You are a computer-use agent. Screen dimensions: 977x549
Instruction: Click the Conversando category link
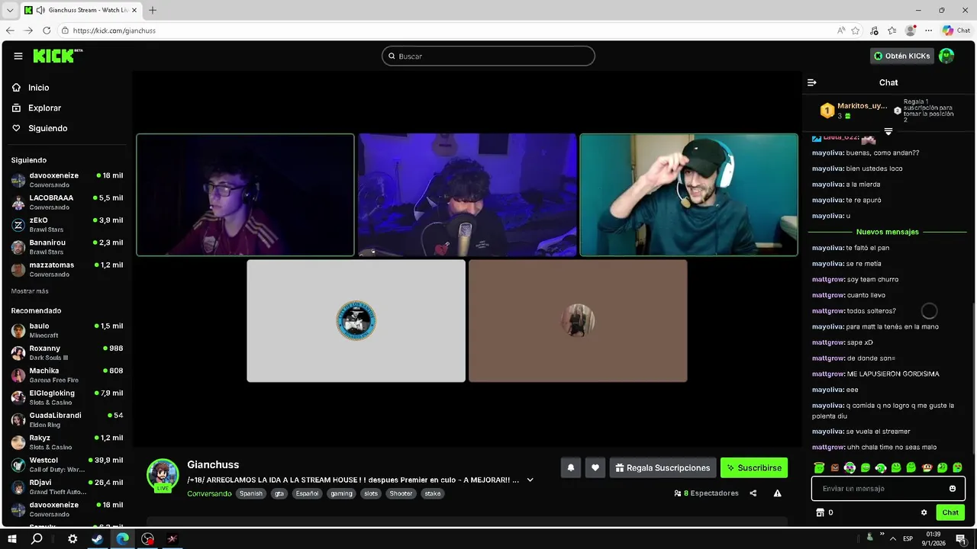coord(209,493)
